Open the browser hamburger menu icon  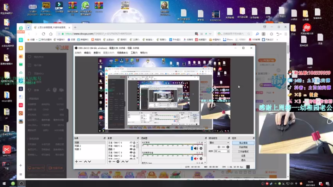click(x=286, y=34)
